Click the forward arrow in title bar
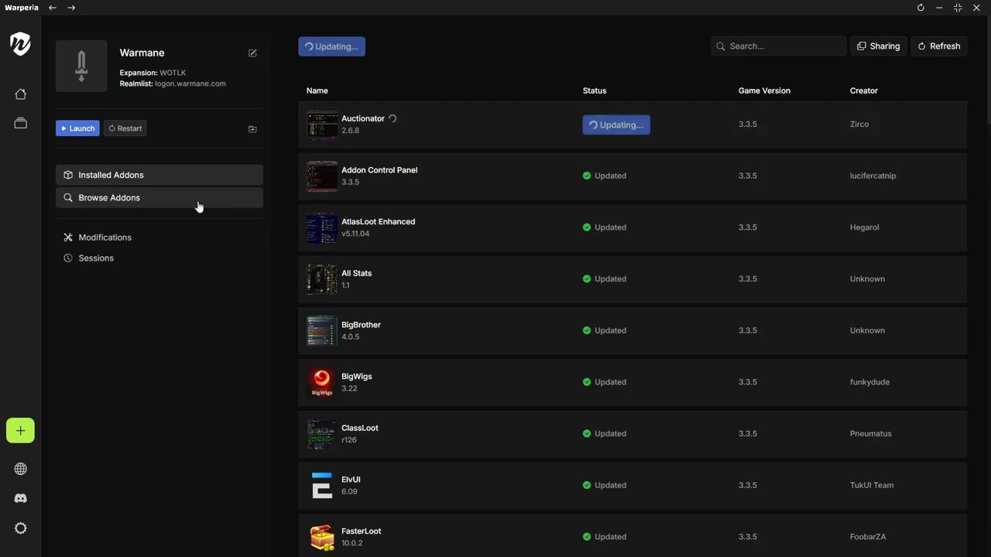This screenshot has width=991, height=557. (x=71, y=8)
